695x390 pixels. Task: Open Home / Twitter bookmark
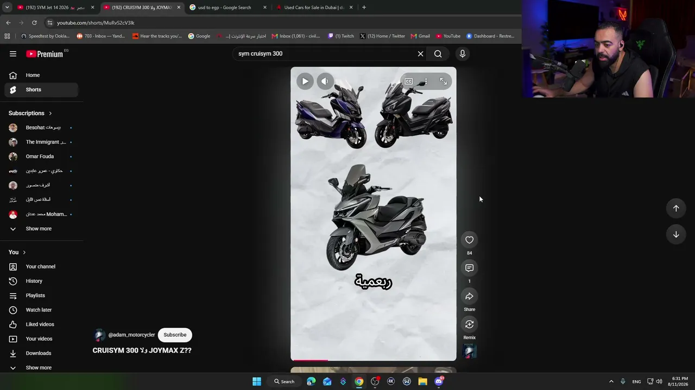tap(382, 36)
